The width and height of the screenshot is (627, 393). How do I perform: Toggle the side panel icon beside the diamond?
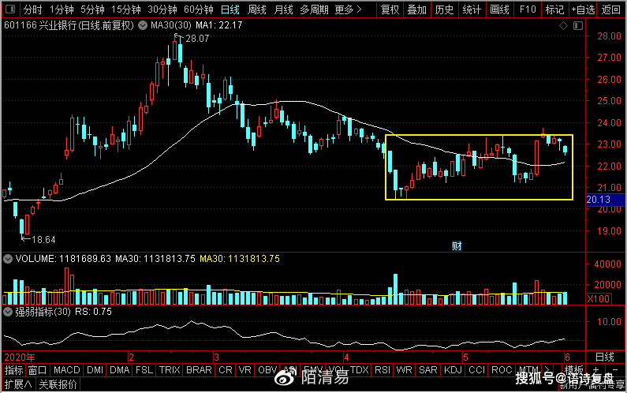point(578,26)
